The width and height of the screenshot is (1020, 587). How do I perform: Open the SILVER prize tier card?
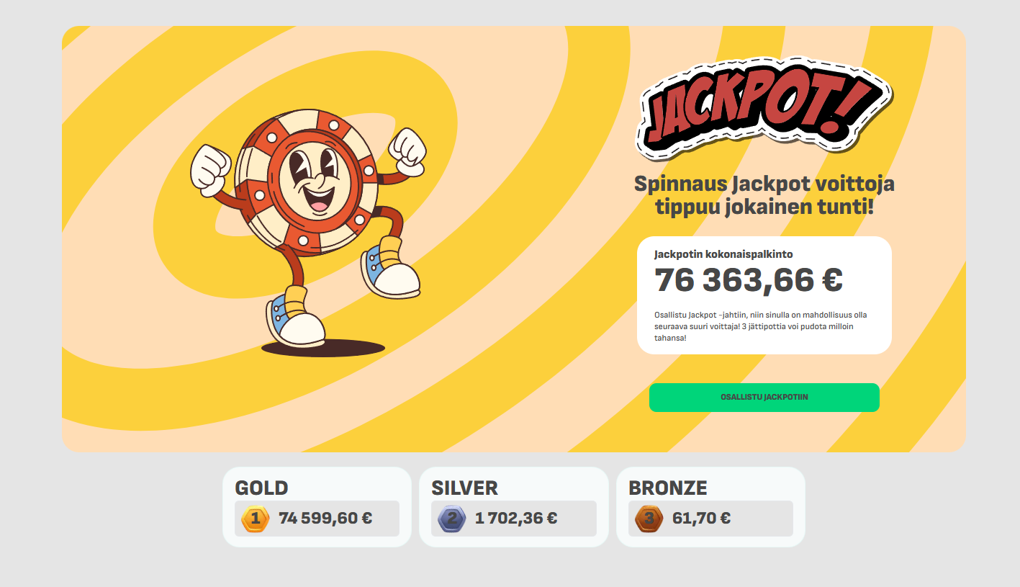(x=514, y=506)
